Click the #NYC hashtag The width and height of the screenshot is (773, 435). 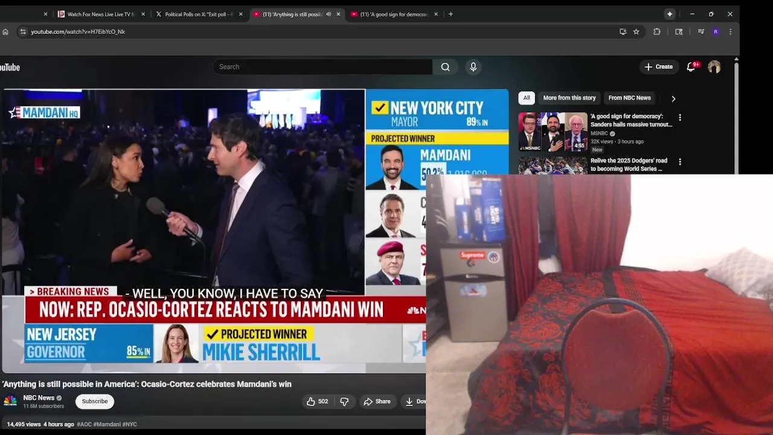pyautogui.click(x=130, y=425)
